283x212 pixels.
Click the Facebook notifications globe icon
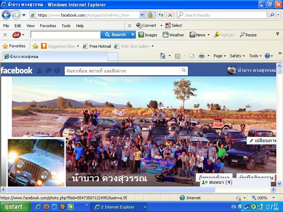(x=57, y=71)
